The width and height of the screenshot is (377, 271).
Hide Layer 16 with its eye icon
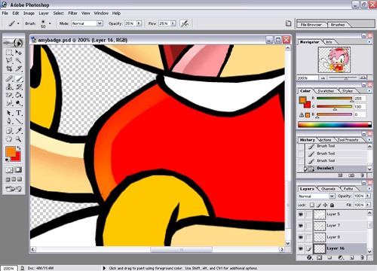(301, 248)
